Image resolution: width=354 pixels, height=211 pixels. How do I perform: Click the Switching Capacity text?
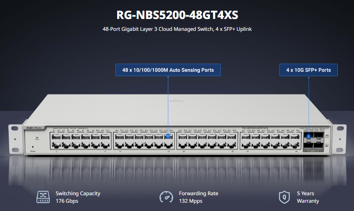tap(78, 194)
